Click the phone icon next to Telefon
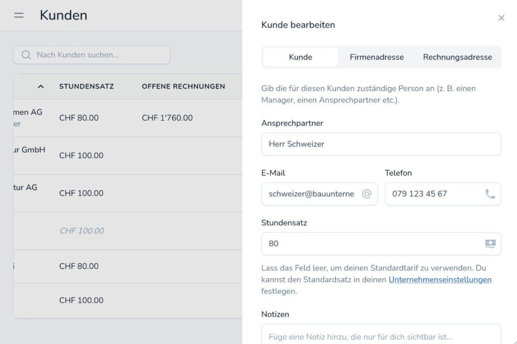517x344 pixels. click(490, 193)
